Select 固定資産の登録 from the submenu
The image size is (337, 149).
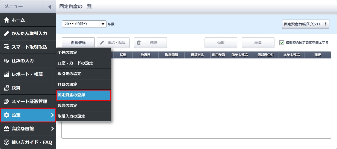(83, 95)
